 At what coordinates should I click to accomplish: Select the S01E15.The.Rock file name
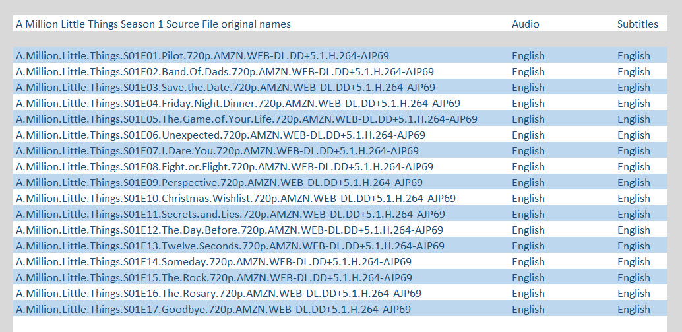pyautogui.click(x=214, y=278)
